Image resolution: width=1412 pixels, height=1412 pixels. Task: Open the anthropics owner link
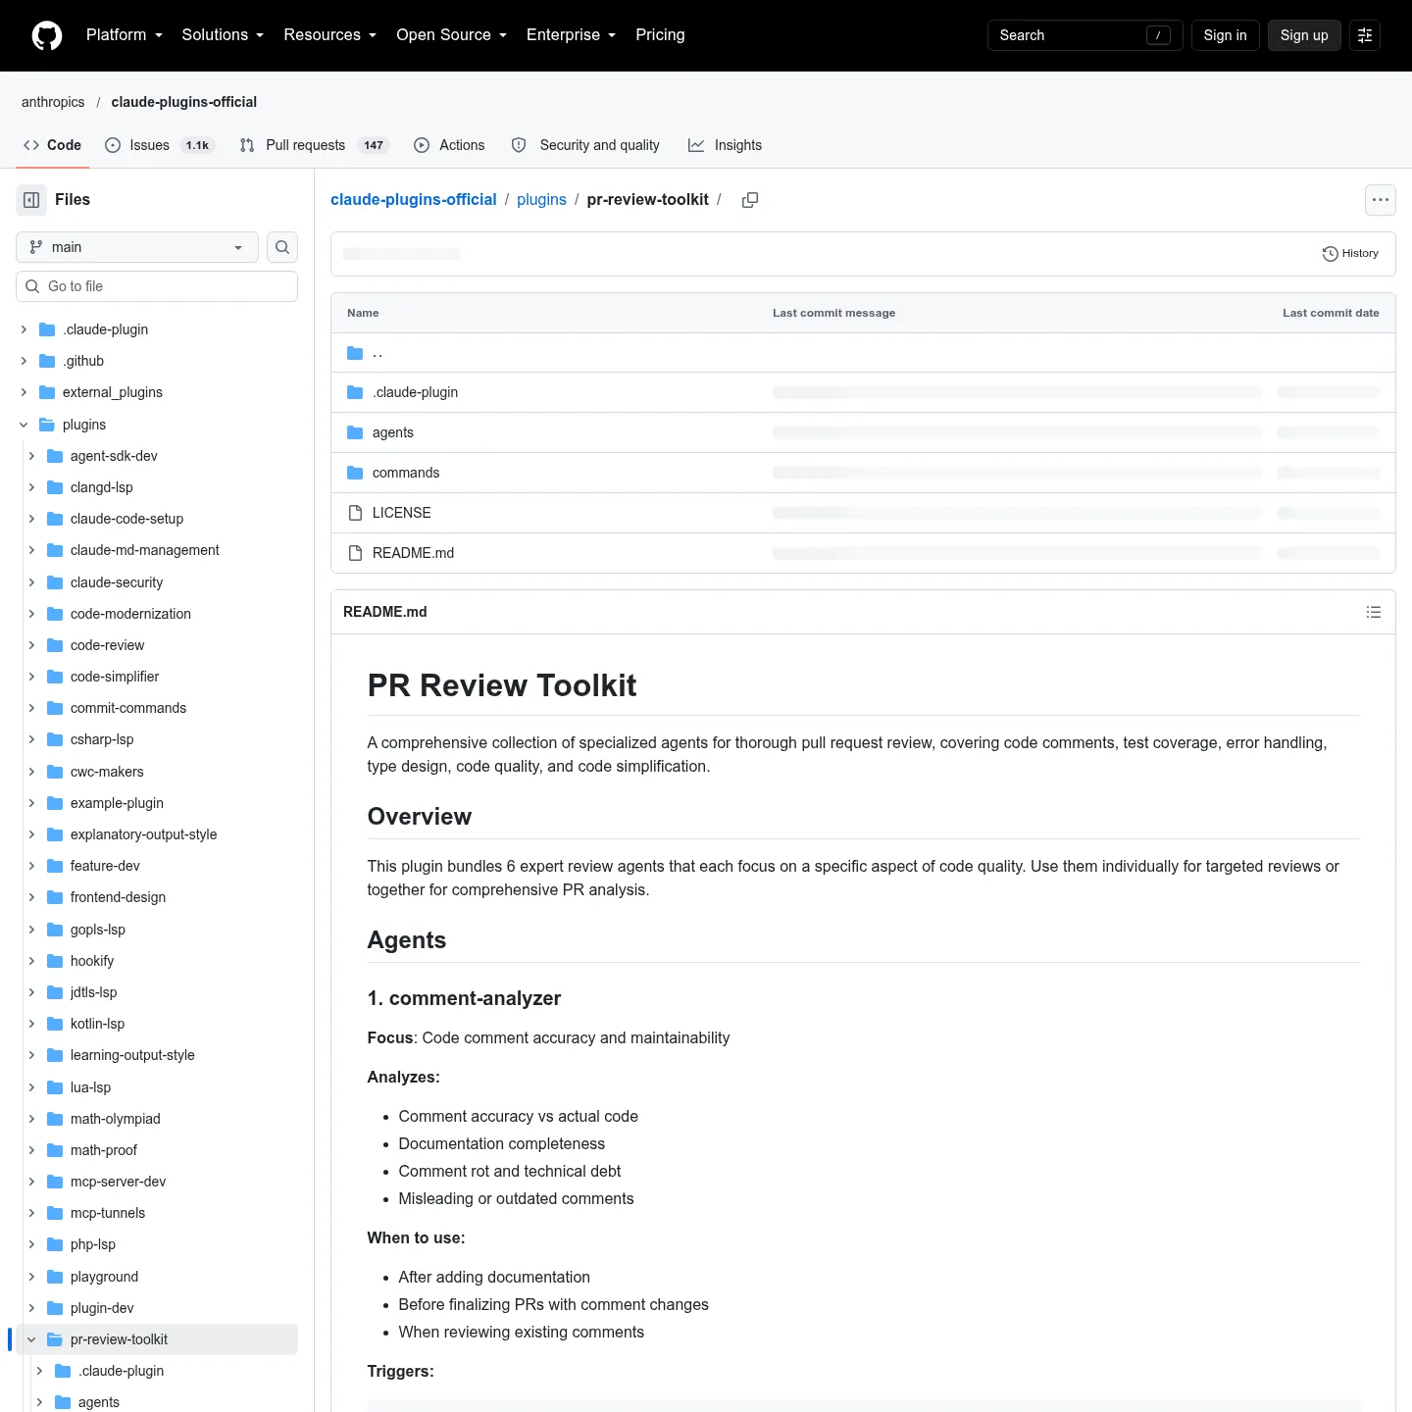pos(53,102)
